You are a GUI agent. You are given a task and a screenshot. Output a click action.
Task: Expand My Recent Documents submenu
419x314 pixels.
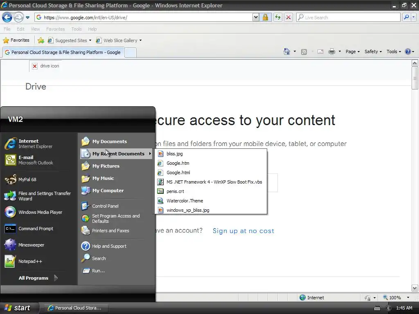coord(116,154)
